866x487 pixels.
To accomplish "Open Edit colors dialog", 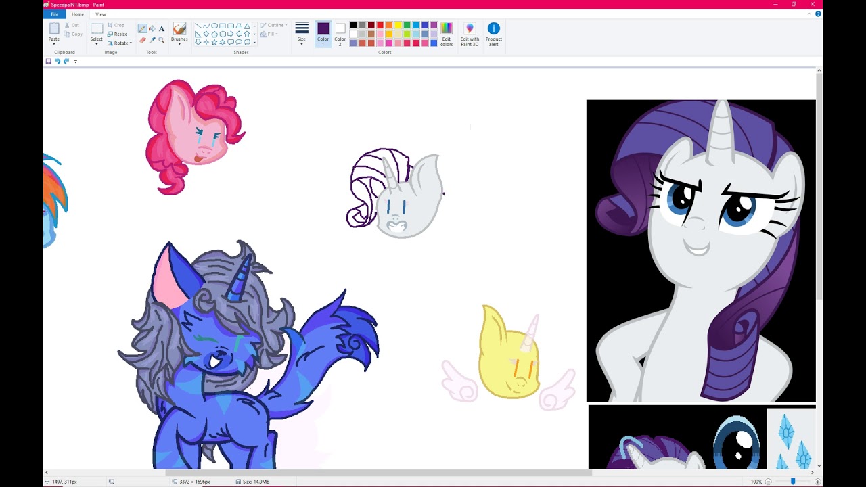I will click(x=447, y=32).
